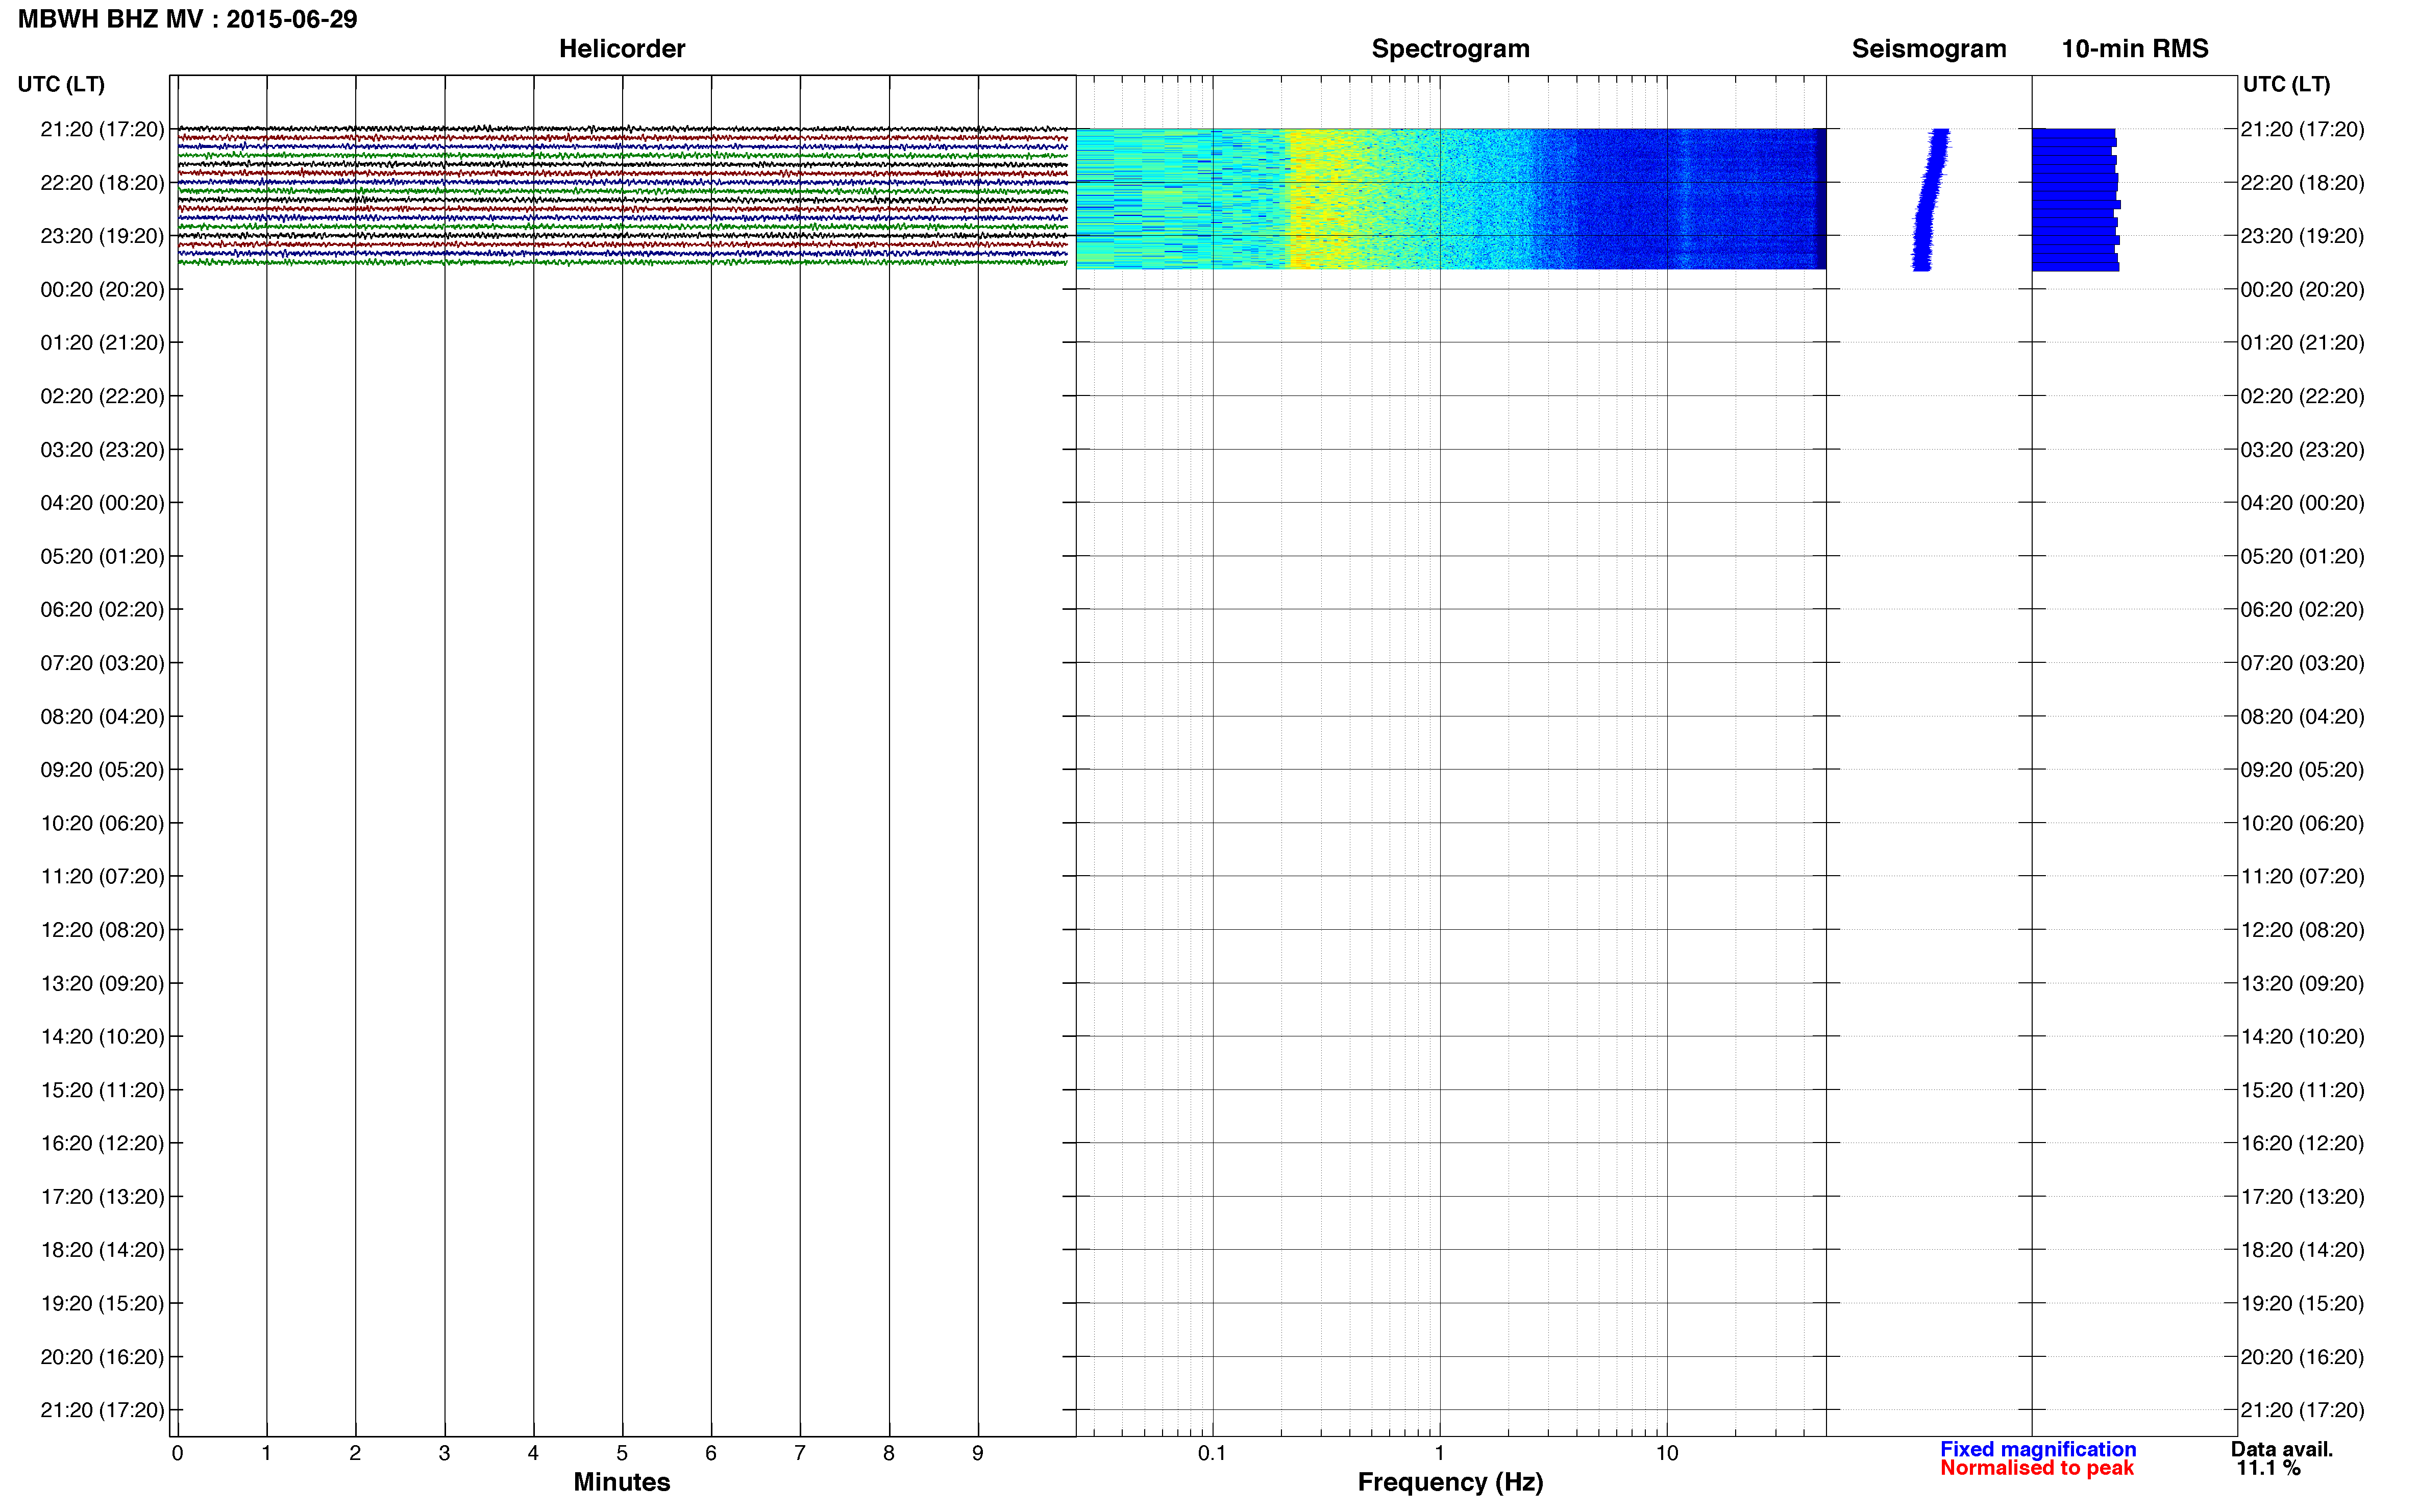Click the 'Data avail.' label
Viewport: 2419px width, 1512px height.
[x=2282, y=1449]
